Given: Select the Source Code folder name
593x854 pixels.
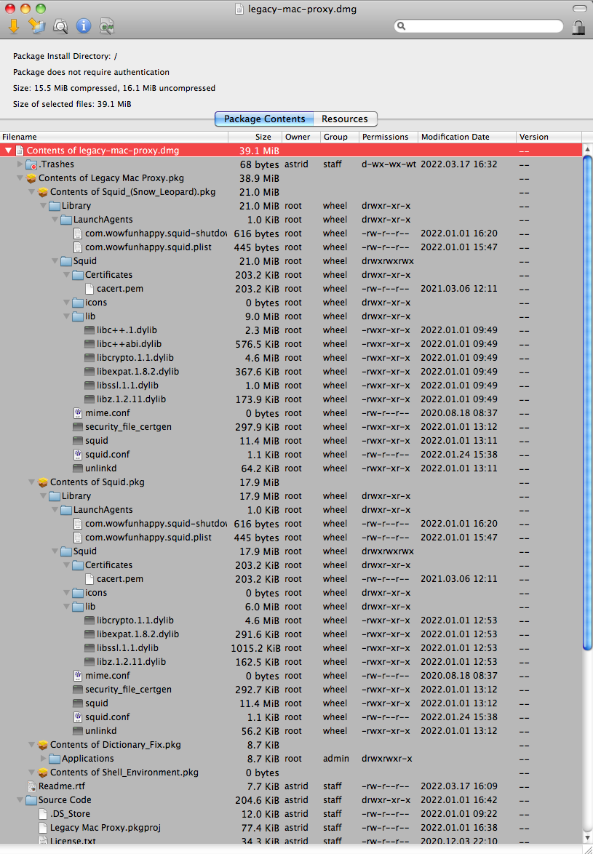Looking at the screenshot, I should point(65,800).
